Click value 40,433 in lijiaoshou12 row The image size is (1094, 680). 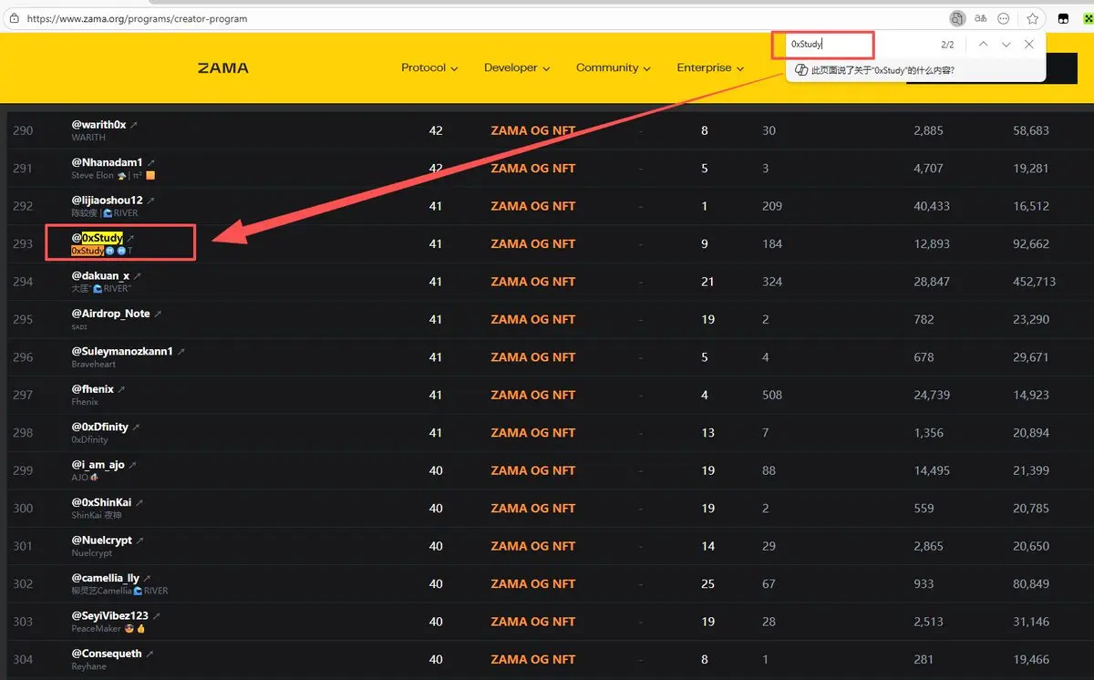point(932,206)
